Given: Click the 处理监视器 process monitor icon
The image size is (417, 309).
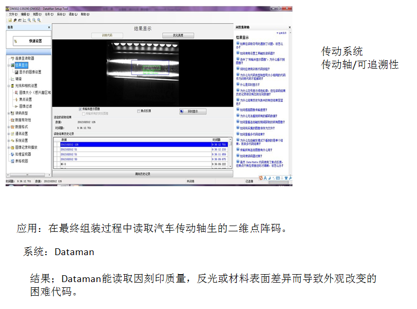Looking at the screenshot, I should tap(12, 154).
